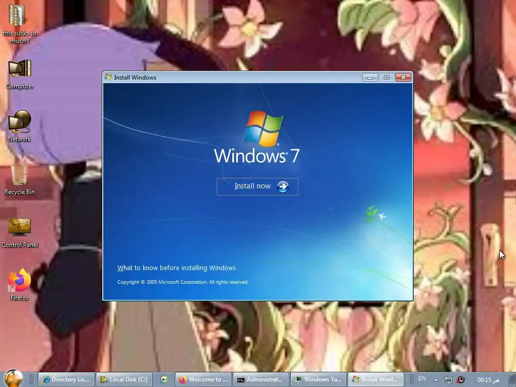516x387 pixels.
Task: Click the 06:15 taskbar clock
Action: coord(488,380)
